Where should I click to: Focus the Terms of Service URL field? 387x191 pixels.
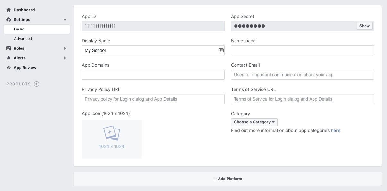pyautogui.click(x=302, y=99)
